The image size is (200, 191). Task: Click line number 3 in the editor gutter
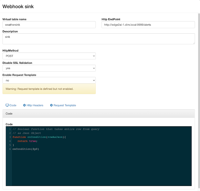click(10, 137)
